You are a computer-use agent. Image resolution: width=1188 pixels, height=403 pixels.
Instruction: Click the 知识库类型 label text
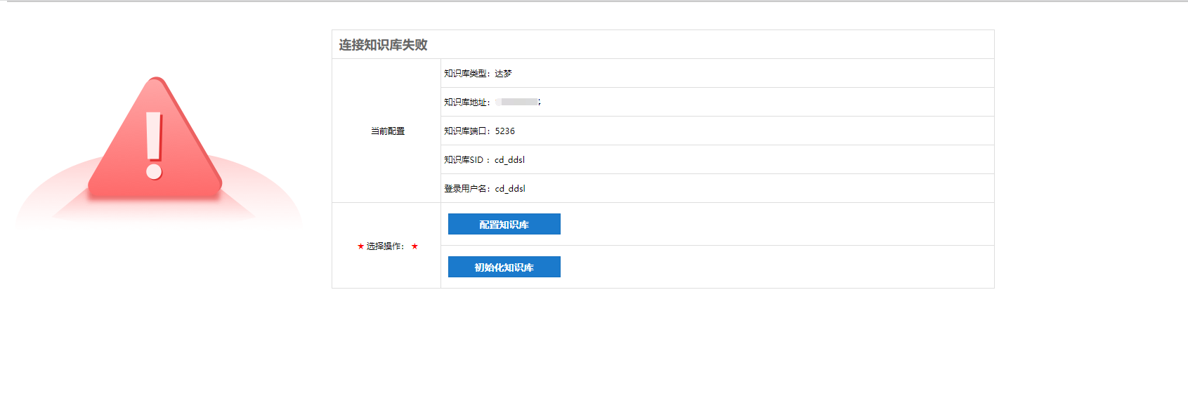[x=466, y=74]
